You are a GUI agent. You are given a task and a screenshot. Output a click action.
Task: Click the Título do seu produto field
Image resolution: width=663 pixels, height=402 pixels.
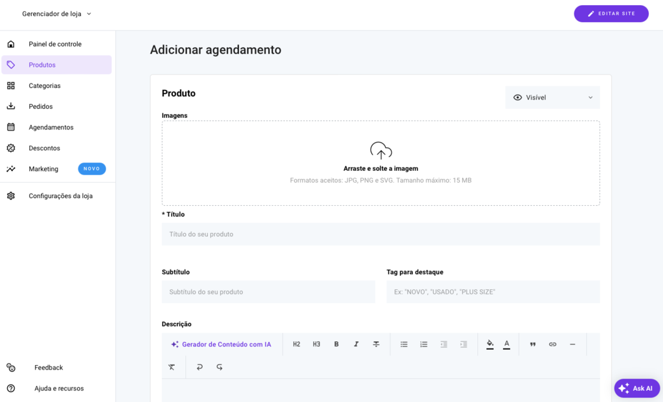(381, 233)
